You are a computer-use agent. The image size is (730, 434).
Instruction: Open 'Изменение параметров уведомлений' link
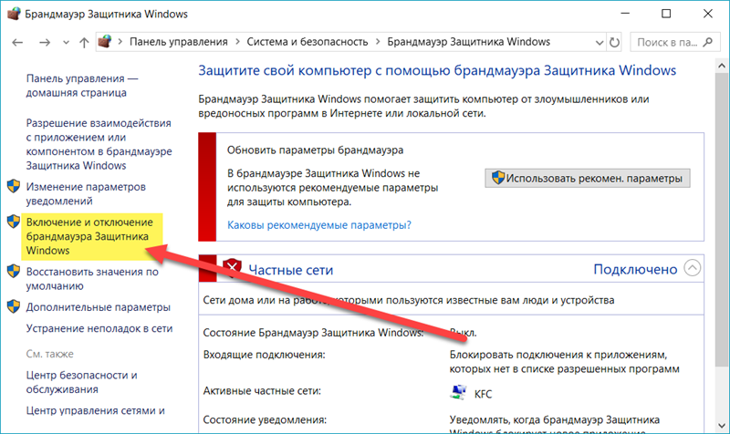[x=86, y=194]
